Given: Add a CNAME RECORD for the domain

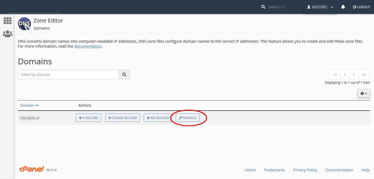Looking at the screenshot, I should 122,118.
